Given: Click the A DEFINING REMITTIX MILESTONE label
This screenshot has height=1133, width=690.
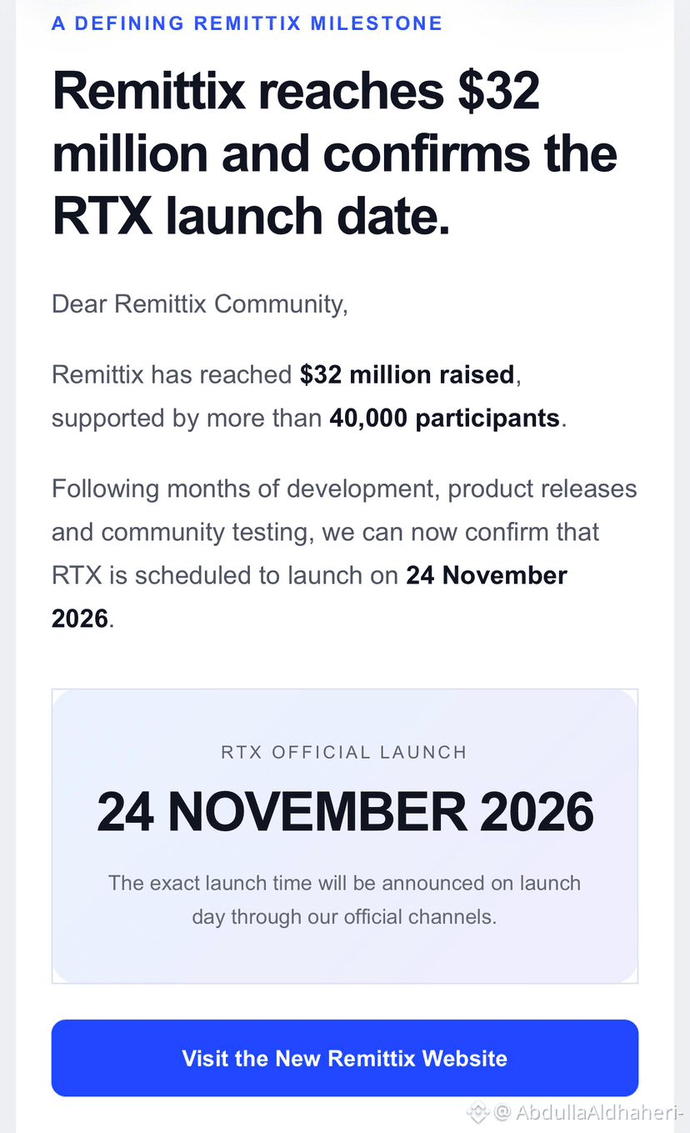Looking at the screenshot, I should [247, 23].
